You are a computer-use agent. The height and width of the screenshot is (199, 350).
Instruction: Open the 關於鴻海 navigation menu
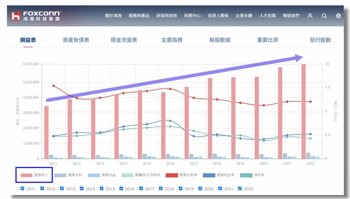tap(114, 16)
